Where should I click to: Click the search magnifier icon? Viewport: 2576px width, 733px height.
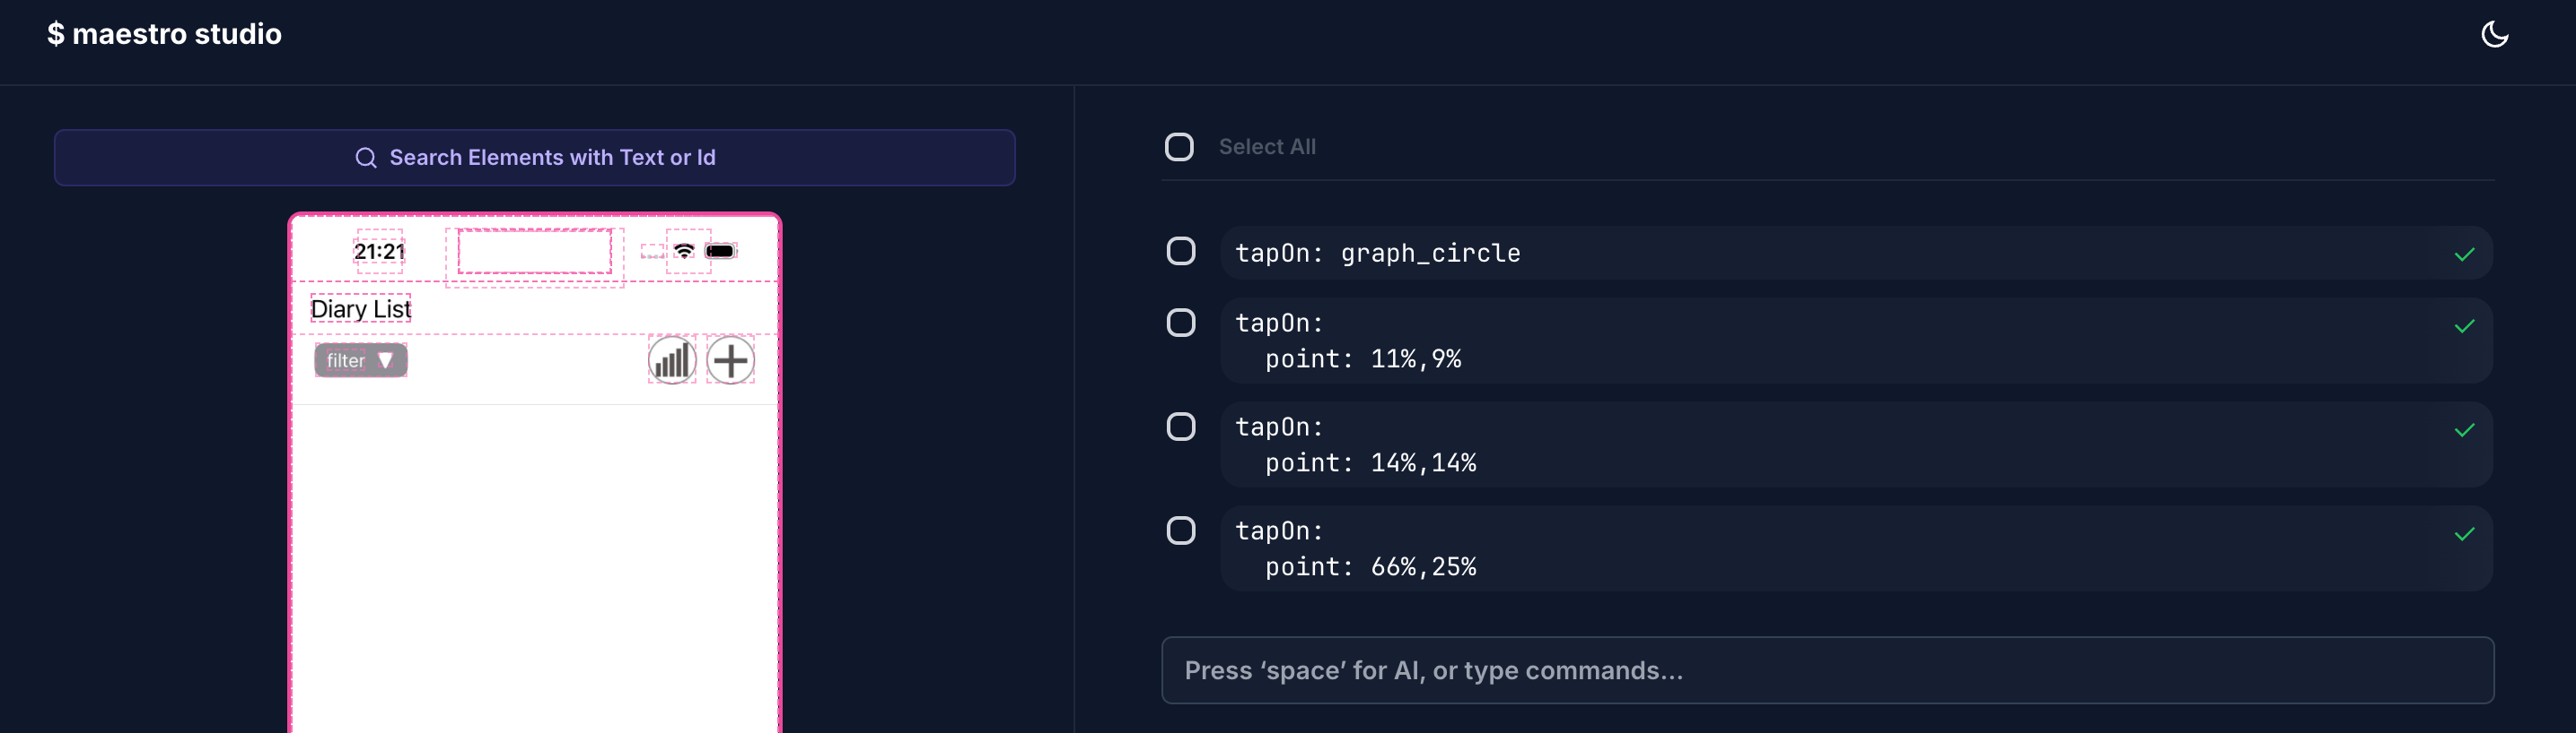coord(366,158)
